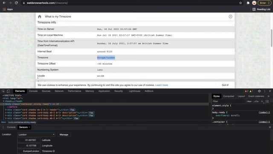This screenshot has width=273, height=154.
Task: Open (index):1 source link for .container
Action: tap(264, 122)
